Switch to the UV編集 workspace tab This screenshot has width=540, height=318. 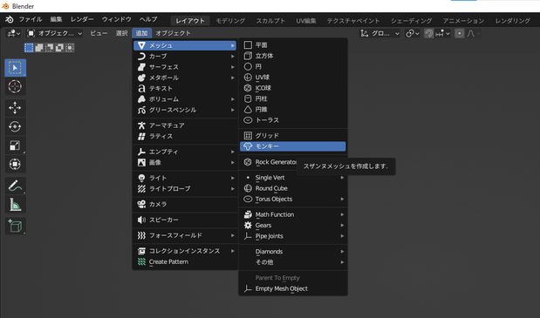click(x=306, y=21)
